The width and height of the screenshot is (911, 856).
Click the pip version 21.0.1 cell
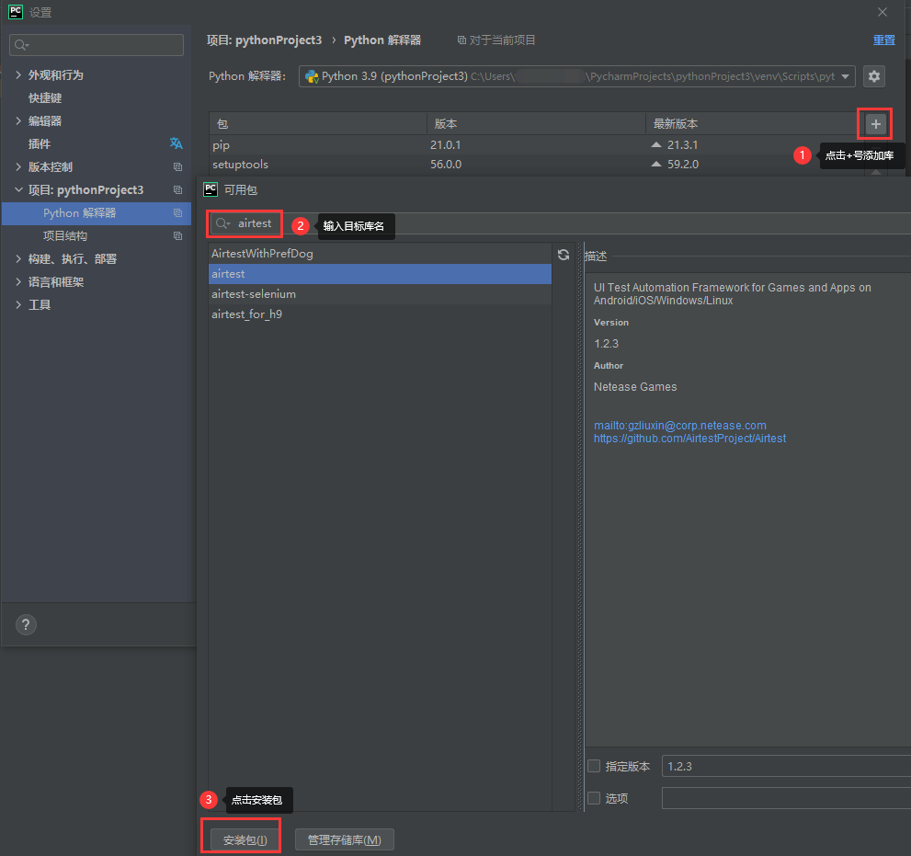[x=446, y=144]
